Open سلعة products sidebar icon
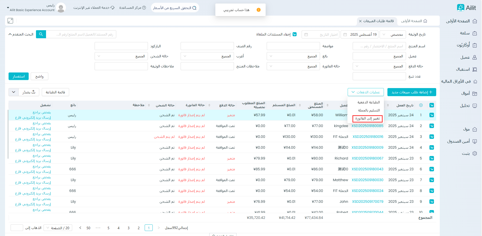Viewport: 482px width, 236px height. [474, 33]
